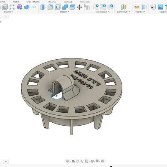Click the Offset Plane construct icon
167x167 pixels.
click(124, 7)
